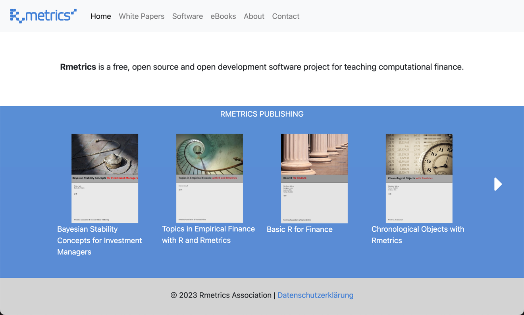Open the Datenschutzerklärung privacy link
The height and width of the screenshot is (315, 524).
pyautogui.click(x=315, y=295)
